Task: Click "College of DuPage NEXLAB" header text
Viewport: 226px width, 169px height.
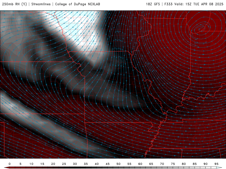Action: [77, 4]
